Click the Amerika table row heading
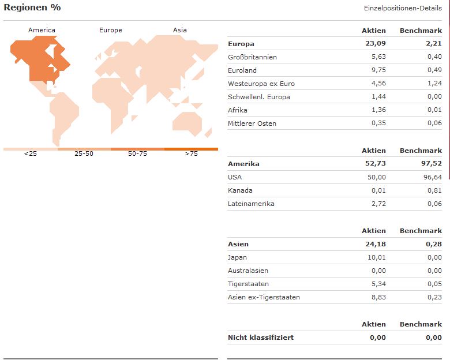Screen dimensions: 450x360 tap(243, 164)
